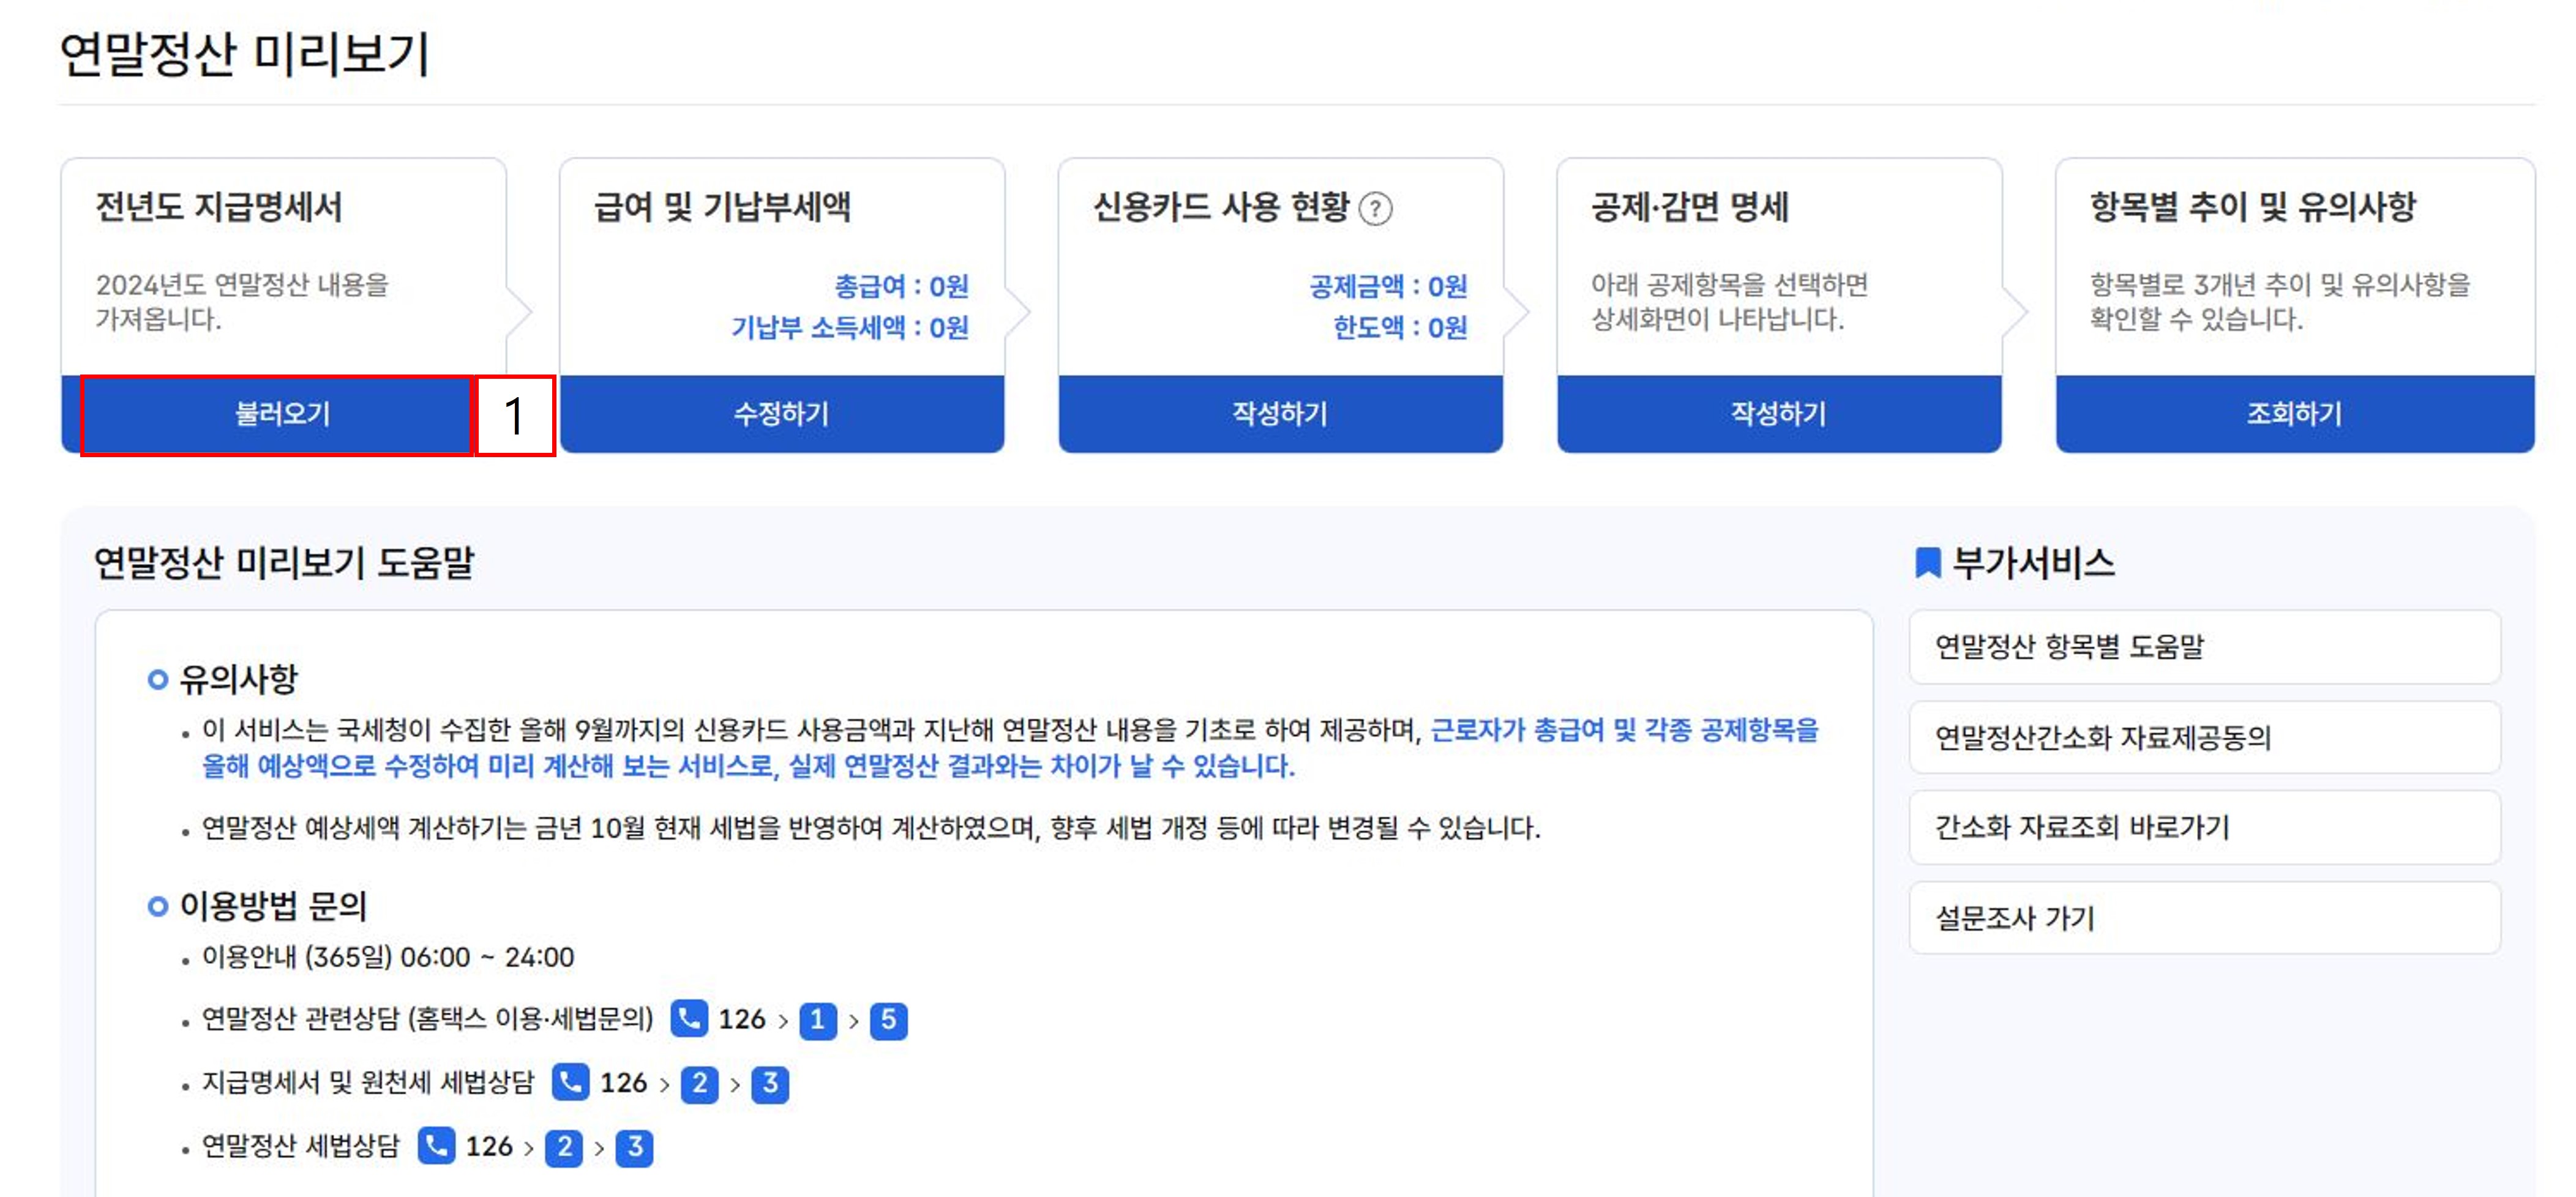Click the 총급여 : 0원 amount text

pos(901,287)
